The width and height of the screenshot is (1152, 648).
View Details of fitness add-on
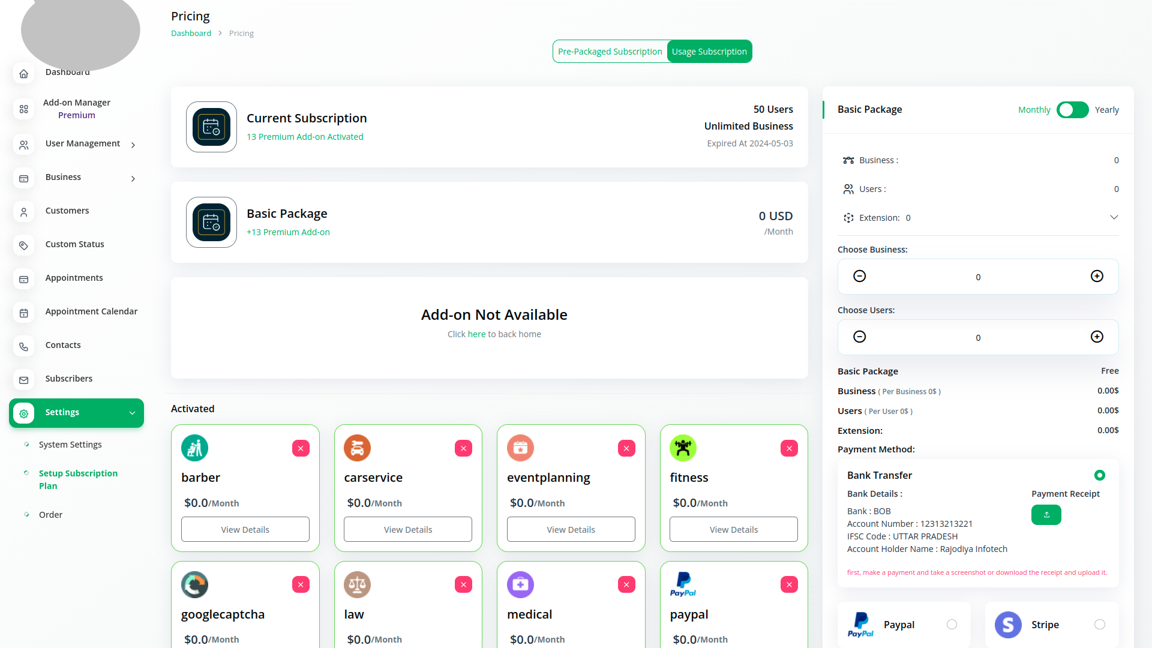point(734,529)
